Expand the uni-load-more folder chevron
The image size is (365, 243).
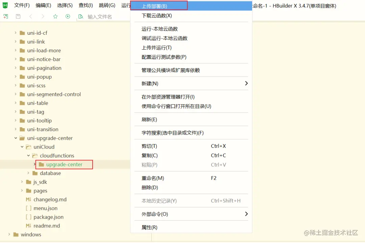pos(16,50)
